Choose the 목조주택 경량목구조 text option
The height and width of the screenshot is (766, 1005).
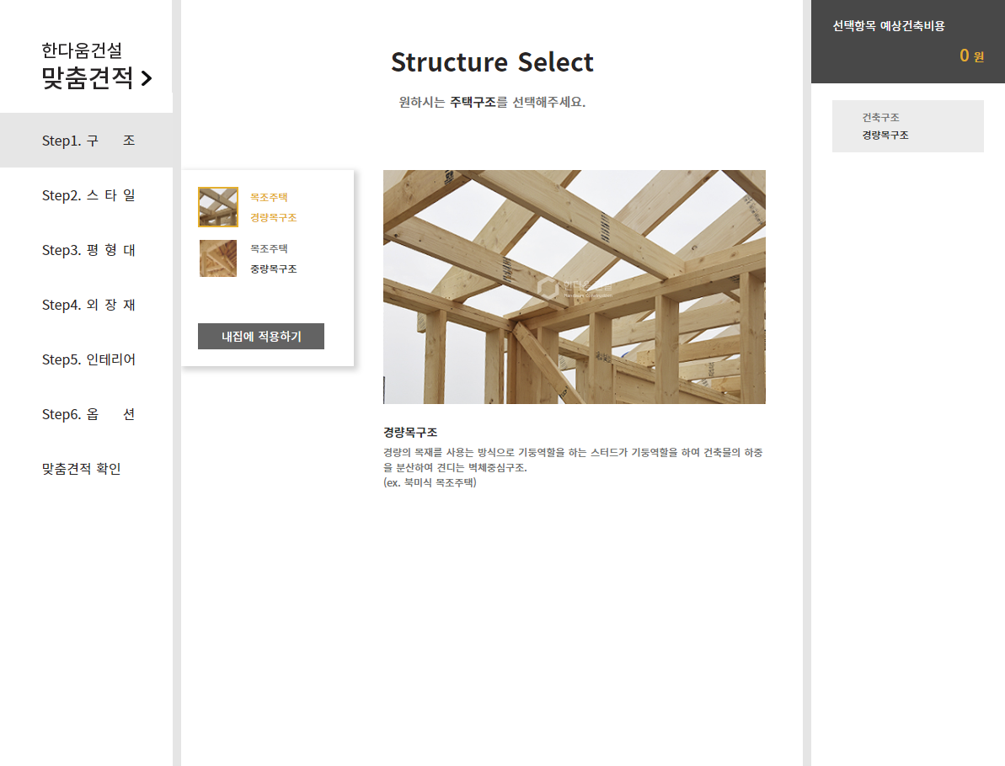coord(273,208)
